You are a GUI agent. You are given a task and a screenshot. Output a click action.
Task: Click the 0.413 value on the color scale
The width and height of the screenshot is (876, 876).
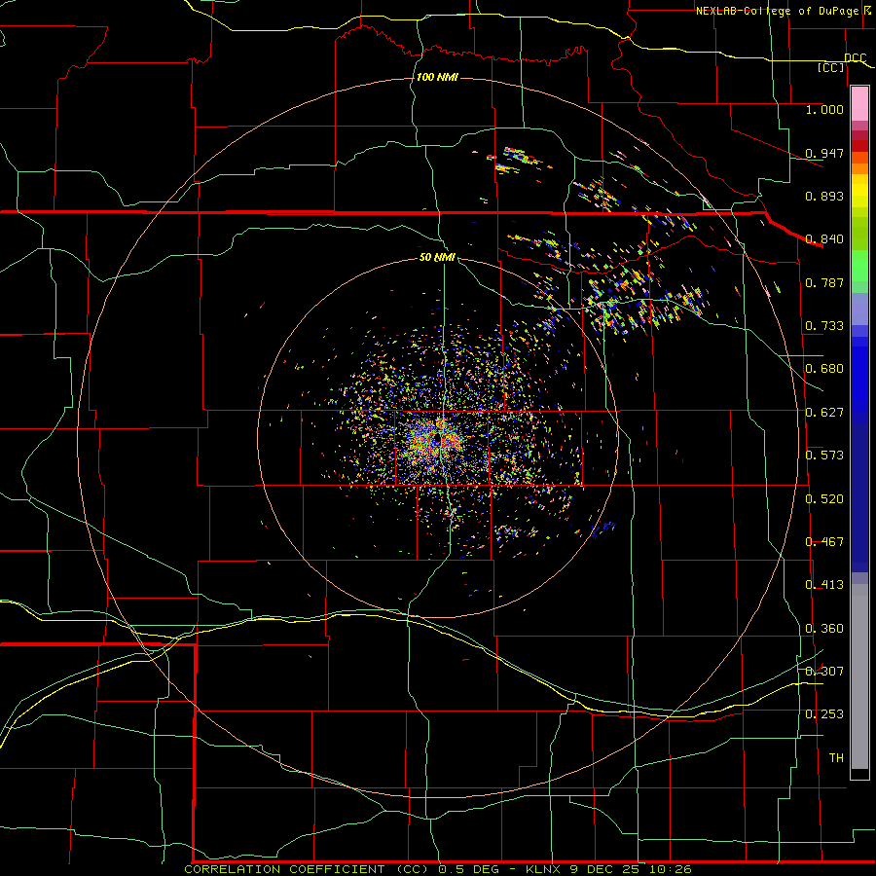824,585
